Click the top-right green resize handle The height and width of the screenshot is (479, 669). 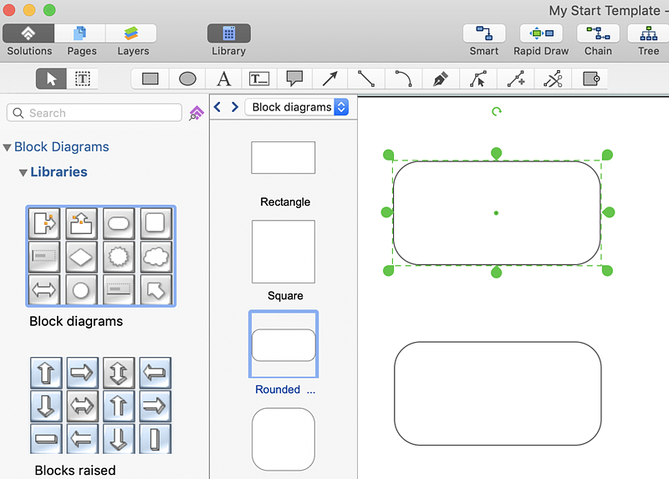pos(607,155)
